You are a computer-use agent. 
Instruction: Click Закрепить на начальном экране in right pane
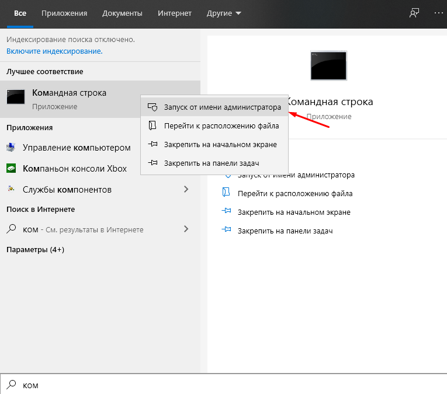[294, 212]
